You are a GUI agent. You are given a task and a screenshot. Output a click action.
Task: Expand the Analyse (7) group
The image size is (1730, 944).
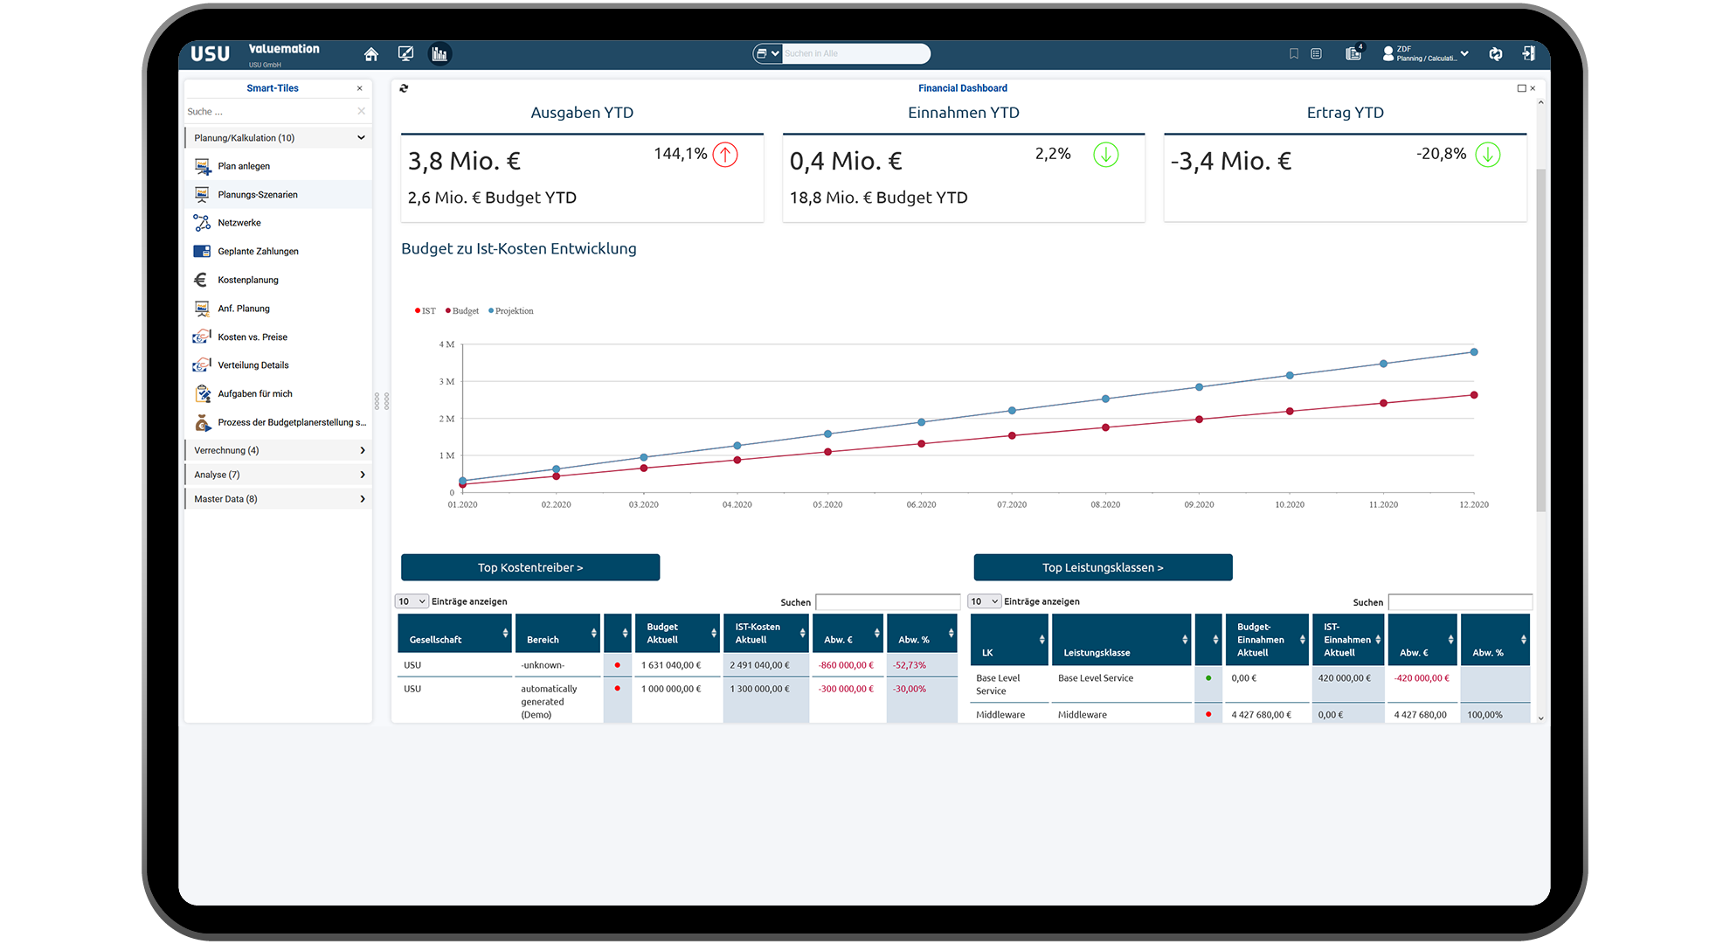[278, 475]
